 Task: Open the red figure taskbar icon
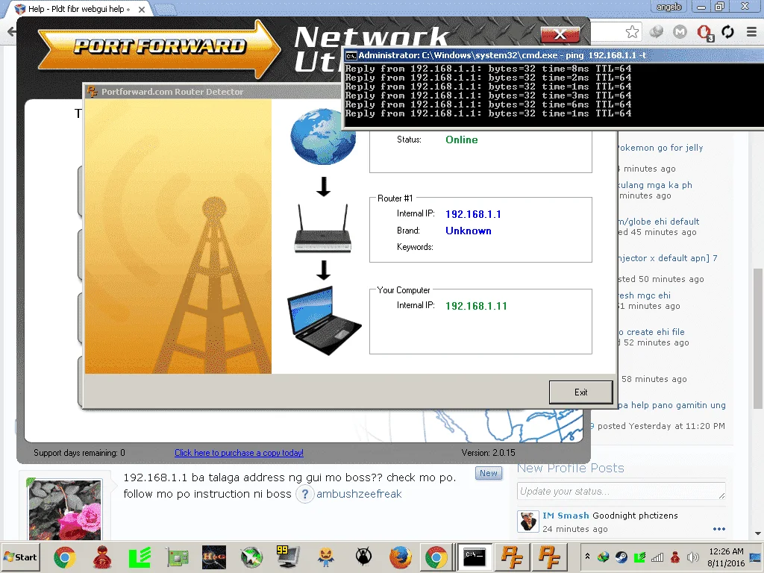[x=102, y=557]
